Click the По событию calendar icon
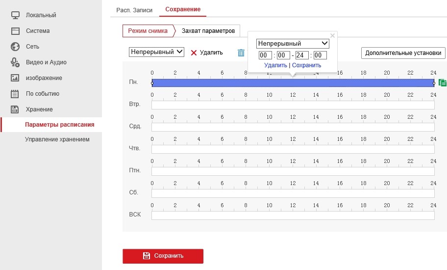Viewport: 447px width, 270px height. pyautogui.click(x=15, y=94)
